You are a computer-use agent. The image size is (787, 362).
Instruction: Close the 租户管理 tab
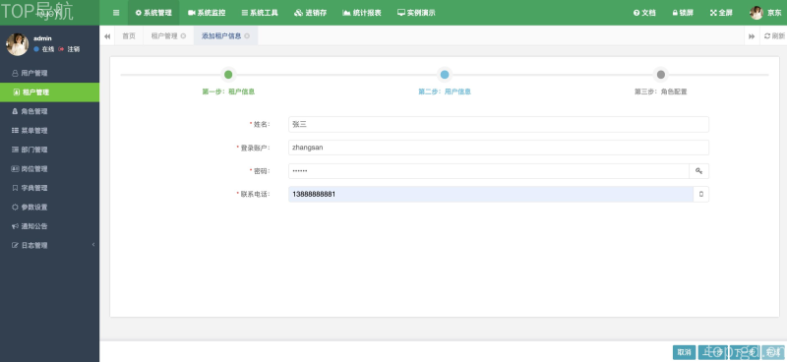pos(183,36)
